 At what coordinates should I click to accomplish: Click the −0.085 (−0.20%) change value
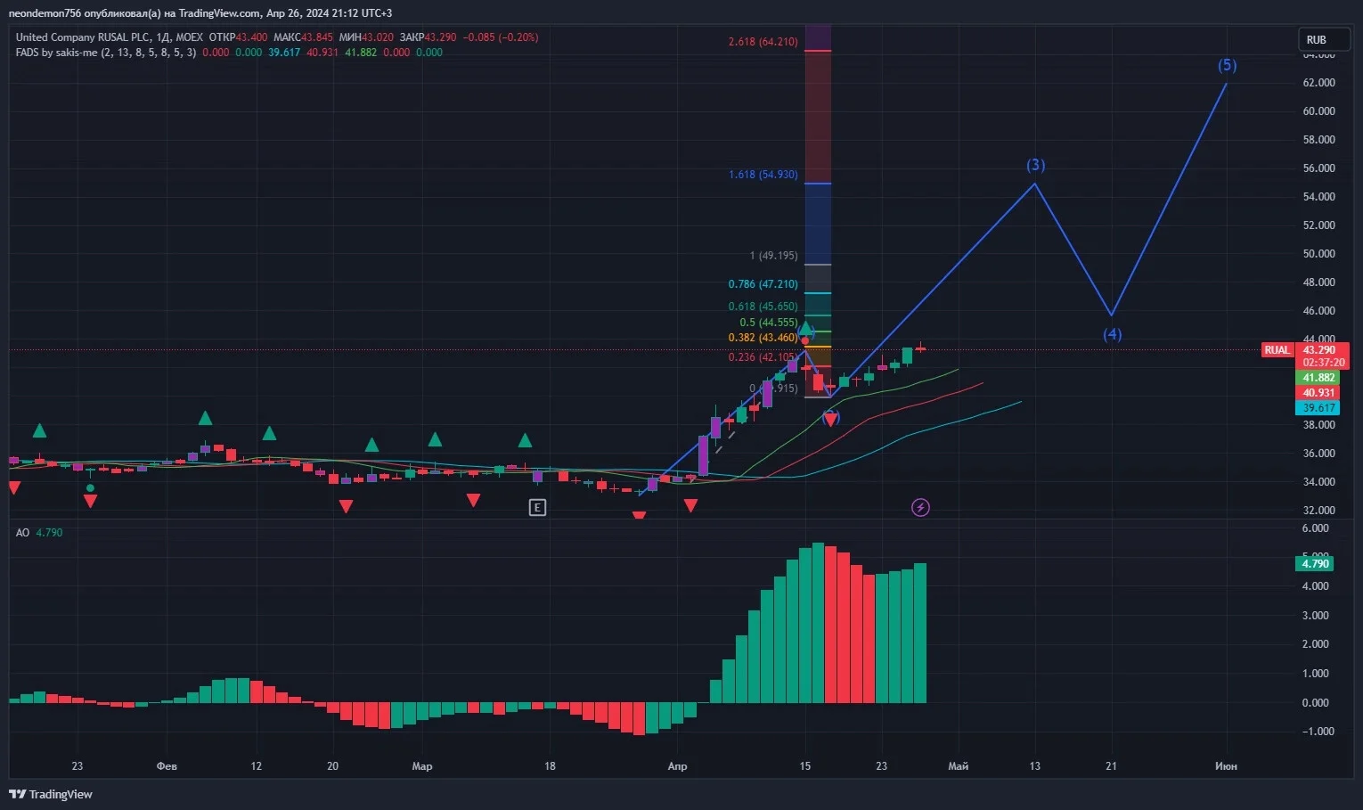tap(500, 37)
